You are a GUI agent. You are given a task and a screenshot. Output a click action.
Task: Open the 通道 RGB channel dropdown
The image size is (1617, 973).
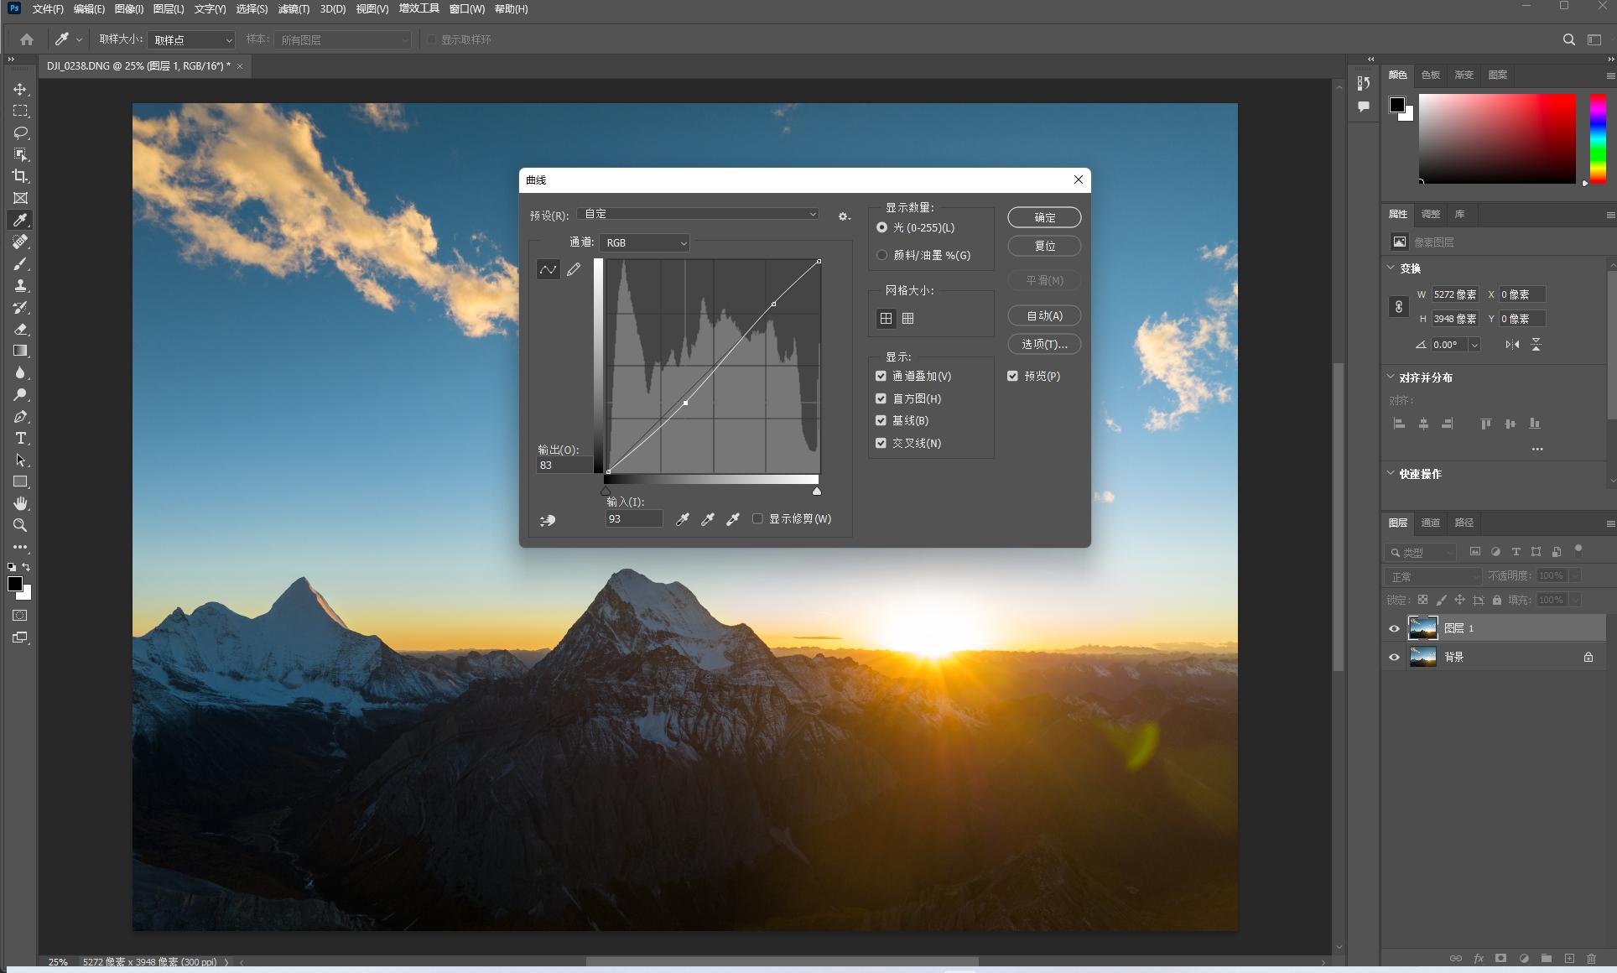(644, 242)
